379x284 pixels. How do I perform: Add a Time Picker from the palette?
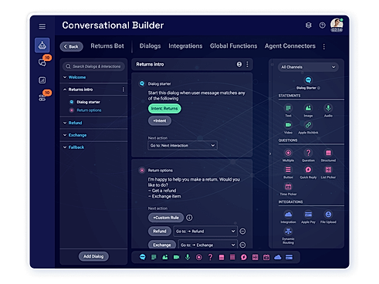point(288,187)
